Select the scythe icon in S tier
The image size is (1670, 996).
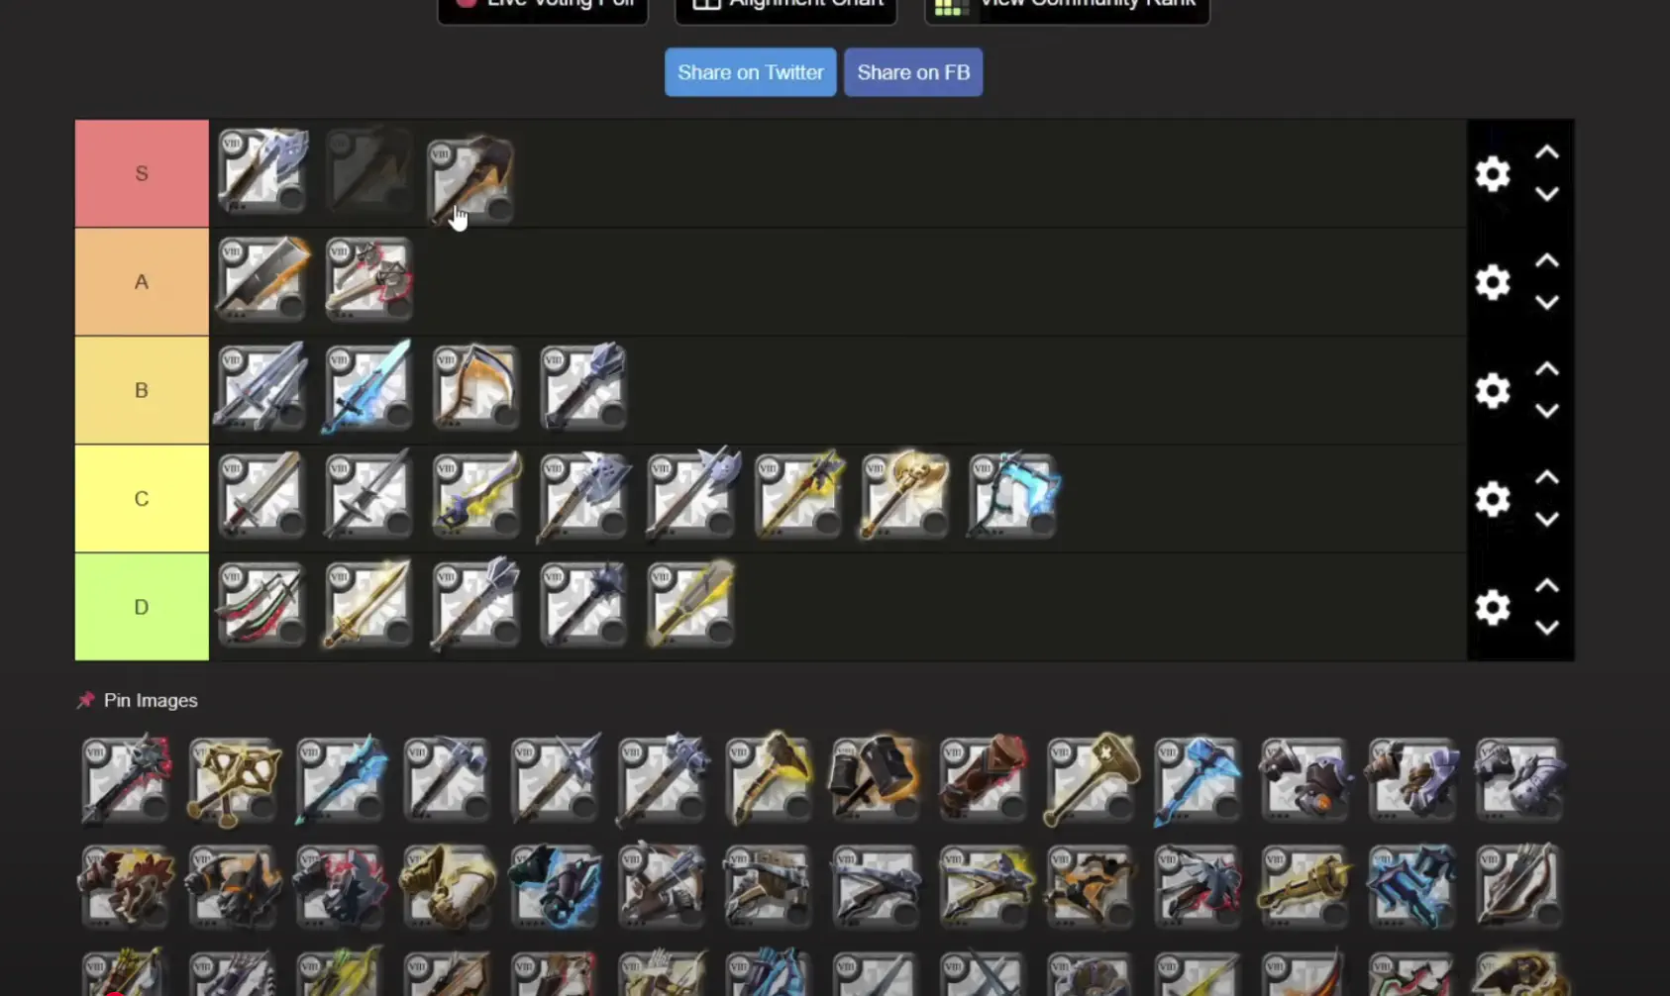[471, 178]
